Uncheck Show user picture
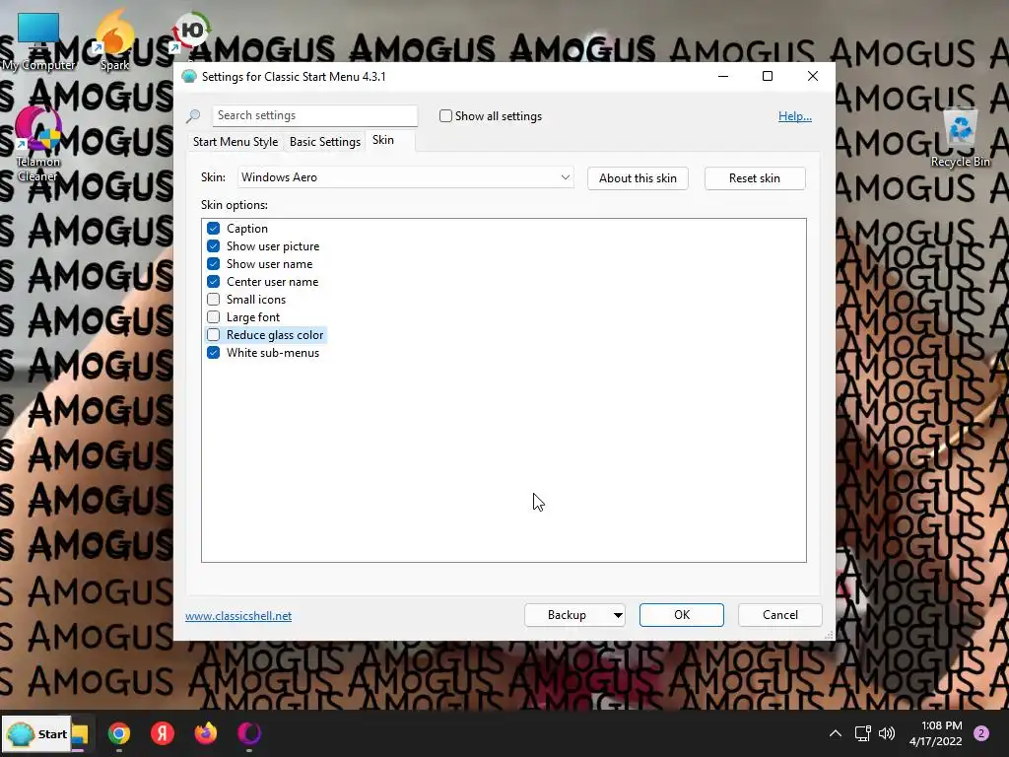1009x757 pixels. [x=214, y=245]
